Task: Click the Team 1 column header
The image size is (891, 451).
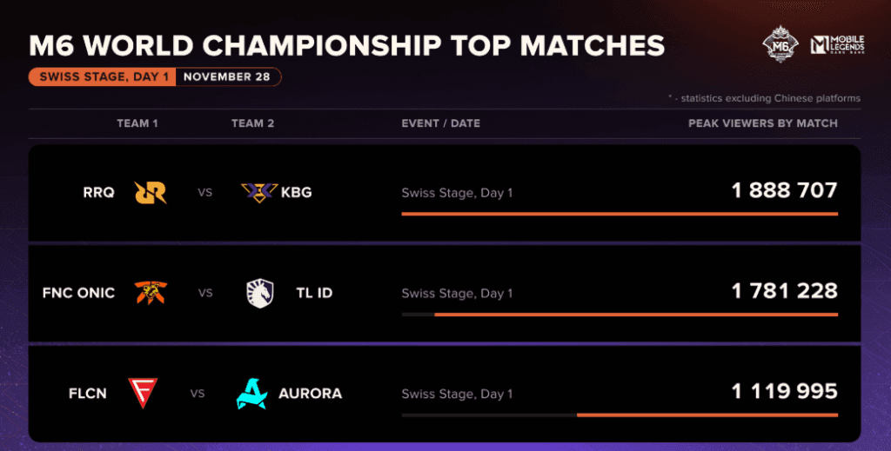Action: coord(137,123)
